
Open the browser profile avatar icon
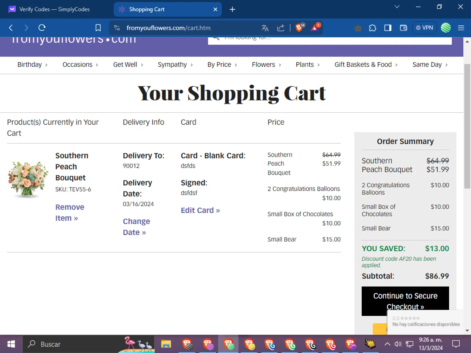446,28
